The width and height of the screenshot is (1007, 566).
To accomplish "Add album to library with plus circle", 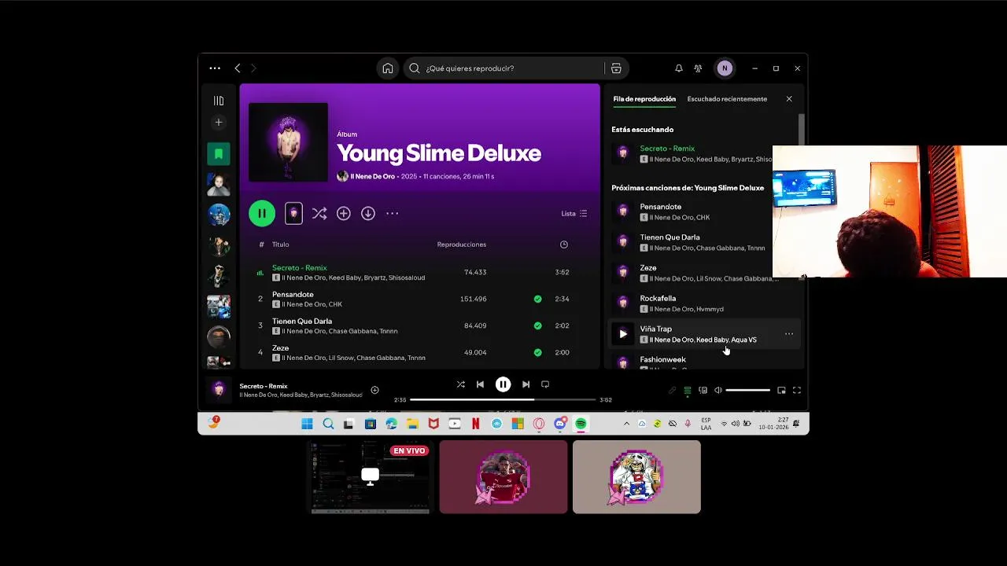I will click(344, 213).
